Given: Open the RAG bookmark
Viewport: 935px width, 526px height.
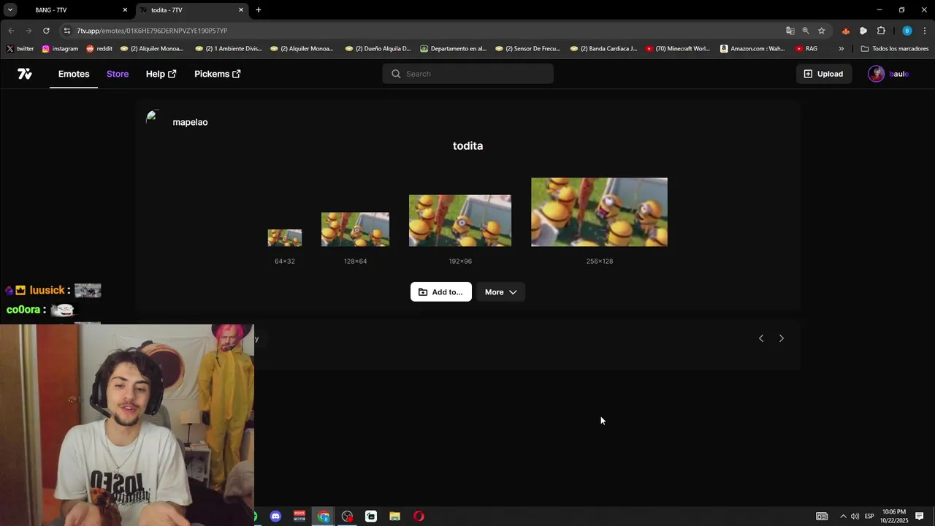Looking at the screenshot, I should coord(806,49).
